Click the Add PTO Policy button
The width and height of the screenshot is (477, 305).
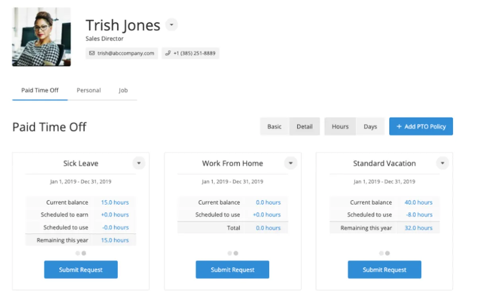click(x=421, y=127)
